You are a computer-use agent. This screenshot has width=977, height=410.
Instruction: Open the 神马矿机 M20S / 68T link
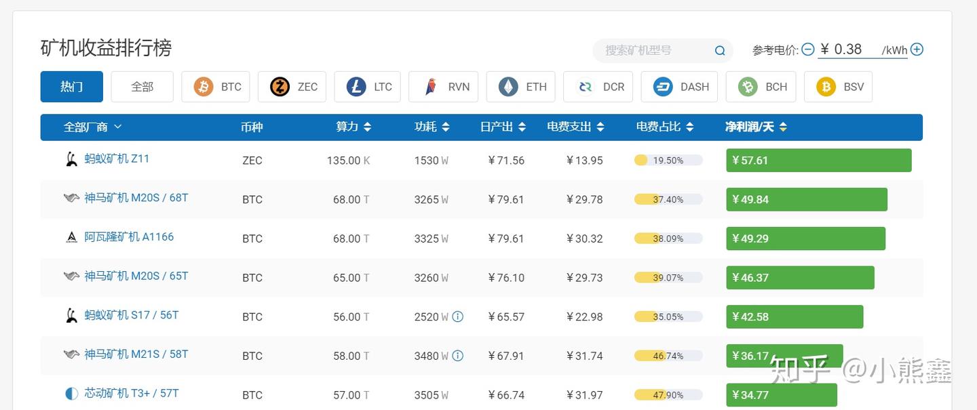(x=136, y=198)
